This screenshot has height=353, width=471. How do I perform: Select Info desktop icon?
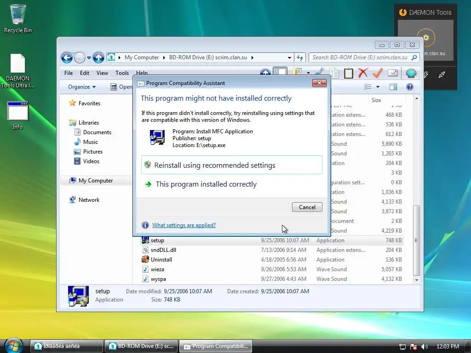[x=18, y=115]
